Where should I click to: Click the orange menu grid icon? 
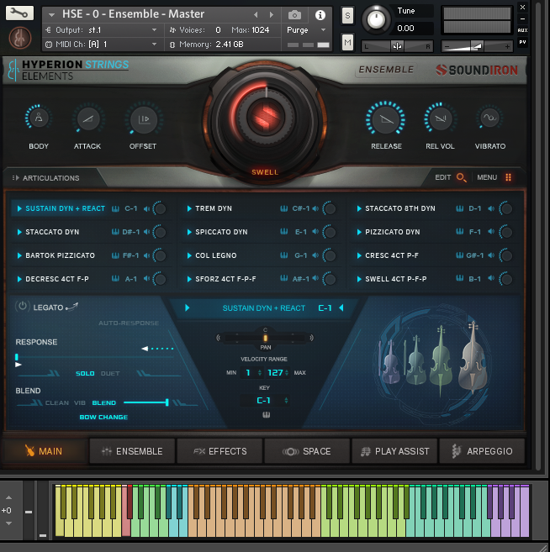tap(508, 177)
